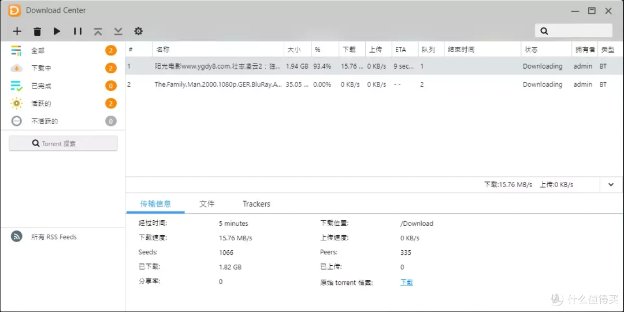Image resolution: width=624 pixels, height=312 pixels.
Task: Switch to 传输信息 tab
Action: click(155, 204)
